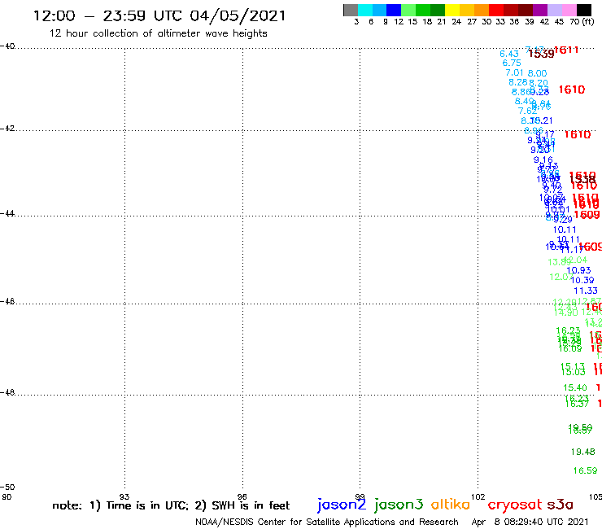Click the orange swatch above label 30
Viewport: 602px width, 529px height.
pyautogui.click(x=481, y=10)
